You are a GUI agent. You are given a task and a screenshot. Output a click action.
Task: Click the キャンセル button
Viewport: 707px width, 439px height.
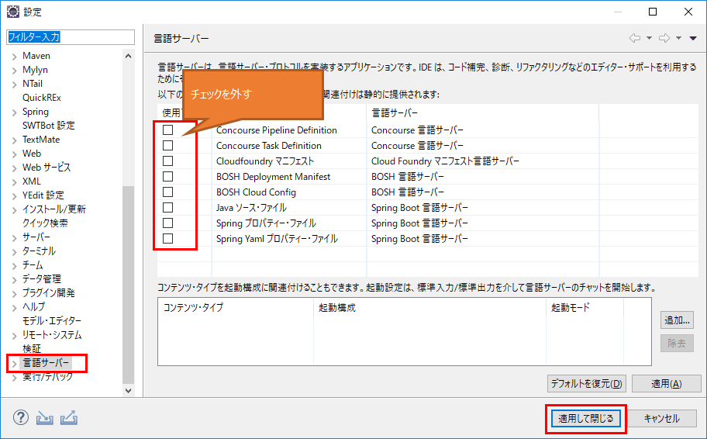pos(661,419)
